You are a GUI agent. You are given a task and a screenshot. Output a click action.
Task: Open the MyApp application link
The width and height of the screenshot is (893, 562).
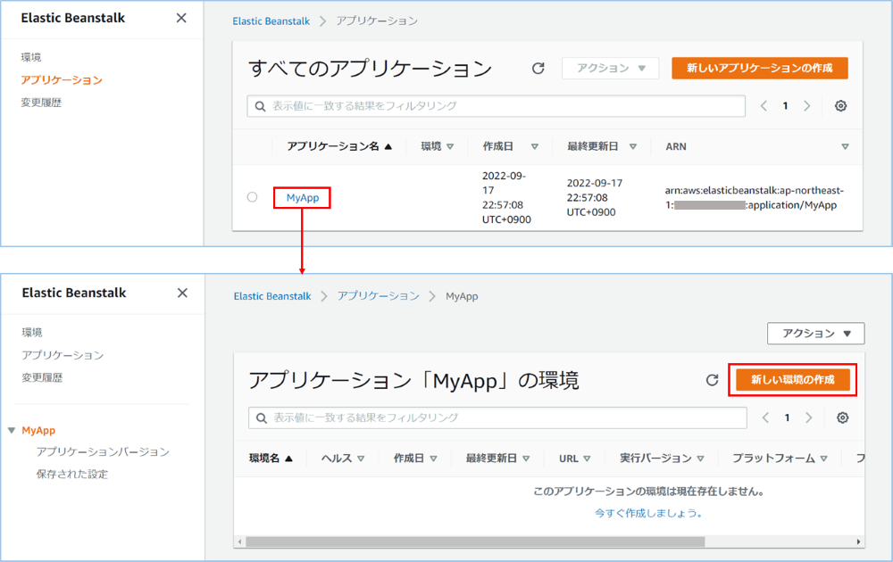pos(303,197)
